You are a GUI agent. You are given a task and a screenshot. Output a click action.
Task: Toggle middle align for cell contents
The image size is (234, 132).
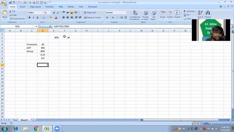[x=68, y=12]
